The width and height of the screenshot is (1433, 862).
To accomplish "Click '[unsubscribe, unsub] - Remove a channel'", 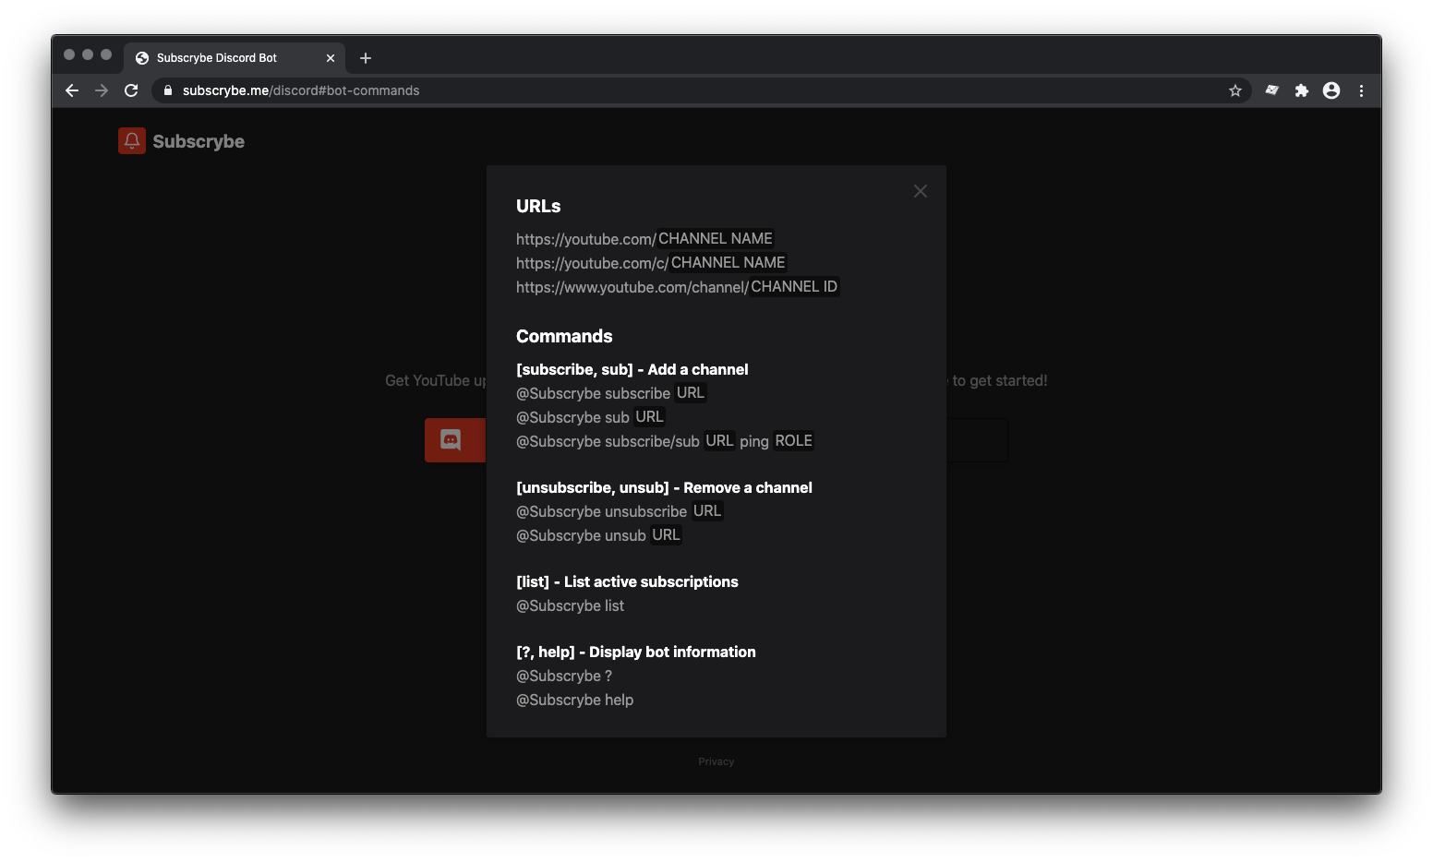I will (664, 487).
